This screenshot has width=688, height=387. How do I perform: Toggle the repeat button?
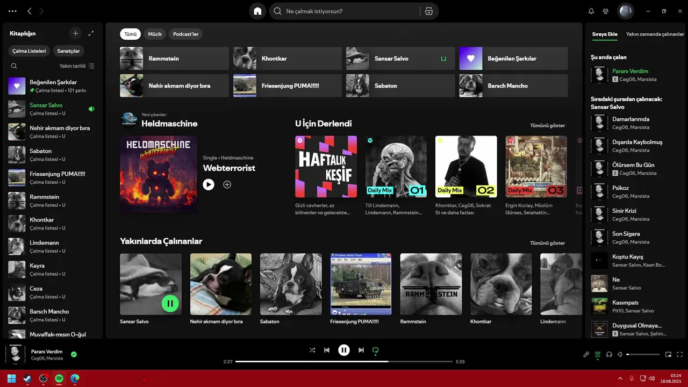(375, 350)
